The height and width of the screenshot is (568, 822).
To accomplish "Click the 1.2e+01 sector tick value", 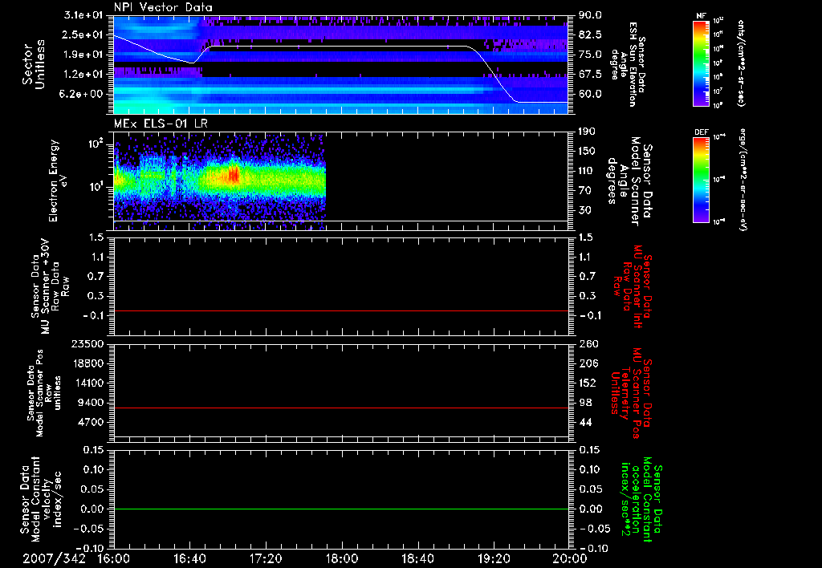I will coord(83,75).
